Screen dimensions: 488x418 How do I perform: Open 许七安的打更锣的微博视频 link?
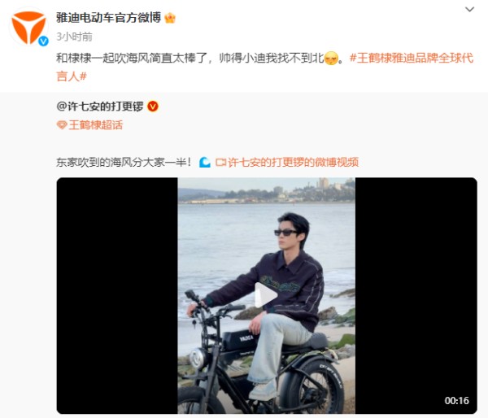pyautogui.click(x=293, y=162)
